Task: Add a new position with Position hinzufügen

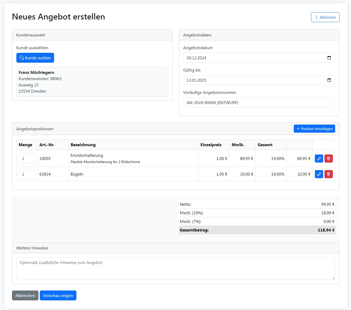Action: 314,129
